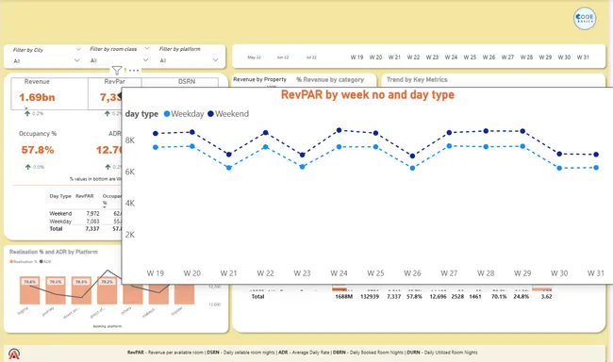This screenshot has width=613, height=362.
Task: Select W 21 in the week slicer
Action: [x=394, y=58]
